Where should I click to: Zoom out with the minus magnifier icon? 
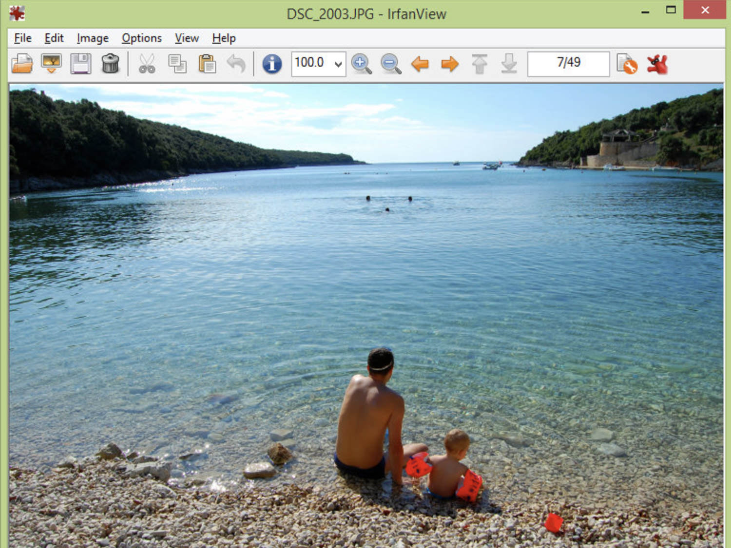point(391,64)
